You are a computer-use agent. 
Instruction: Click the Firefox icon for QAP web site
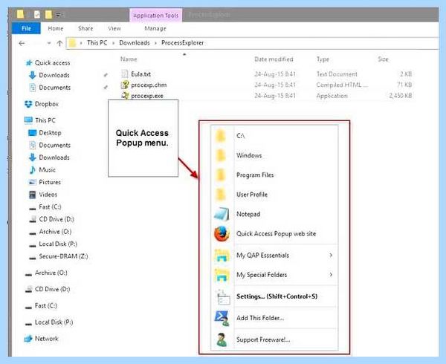click(222, 233)
